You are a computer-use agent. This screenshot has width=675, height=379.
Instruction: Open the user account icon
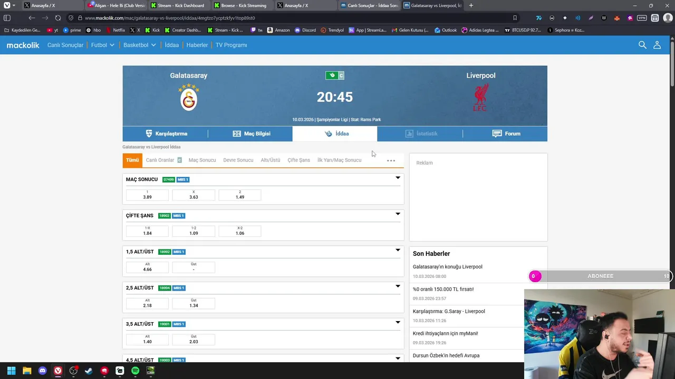coord(657,45)
